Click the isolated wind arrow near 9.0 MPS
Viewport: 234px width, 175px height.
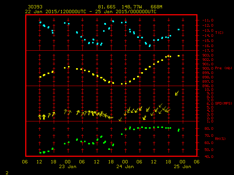tap(177, 93)
